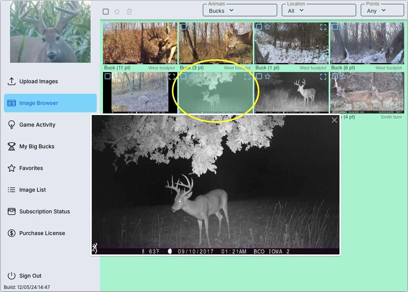
Task: Check the Buck (1 pt) image checkbox
Action: pyautogui.click(x=259, y=27)
